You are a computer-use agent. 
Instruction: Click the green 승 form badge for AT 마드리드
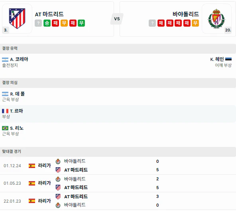[x=47, y=23]
